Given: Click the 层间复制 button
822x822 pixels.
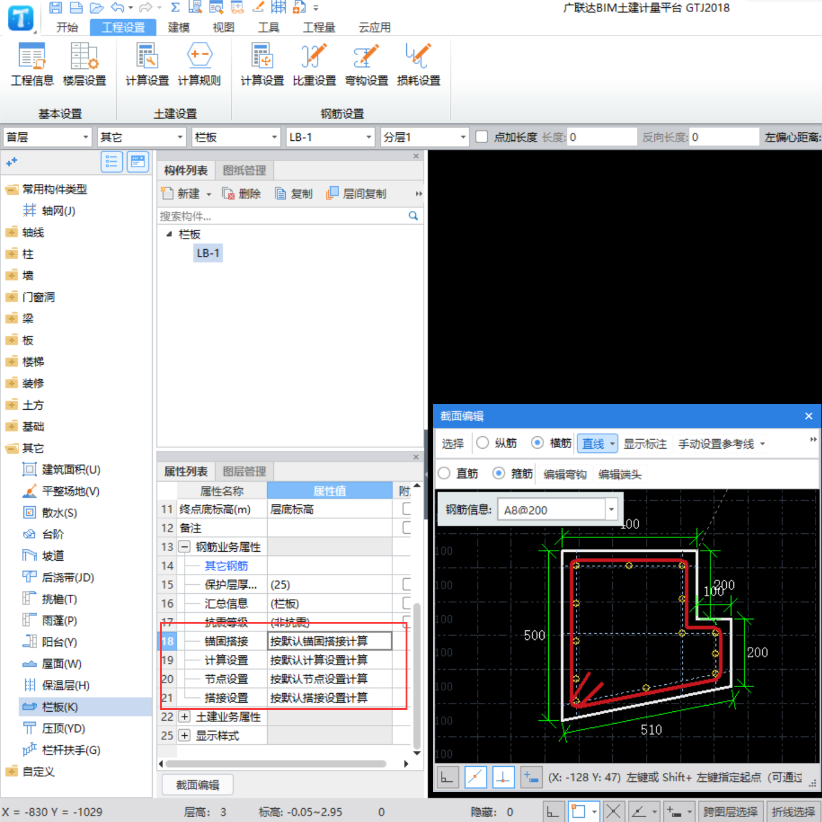Looking at the screenshot, I should point(356,194).
